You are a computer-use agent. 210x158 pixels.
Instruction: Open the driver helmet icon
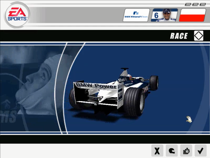[x=172, y=151]
